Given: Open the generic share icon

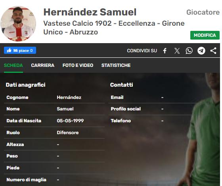Looking at the screenshot, I should tap(213, 51).
